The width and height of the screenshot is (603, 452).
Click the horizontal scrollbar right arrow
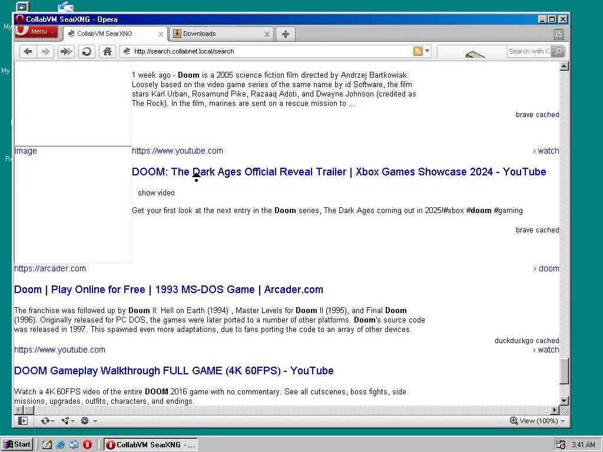555,410
